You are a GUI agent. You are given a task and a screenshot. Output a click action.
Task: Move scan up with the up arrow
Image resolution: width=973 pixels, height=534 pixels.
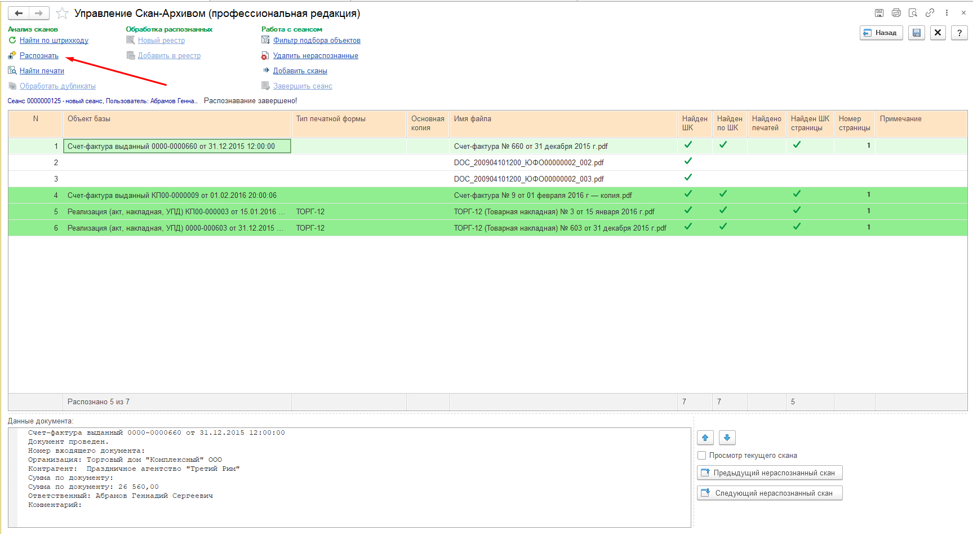click(x=705, y=438)
